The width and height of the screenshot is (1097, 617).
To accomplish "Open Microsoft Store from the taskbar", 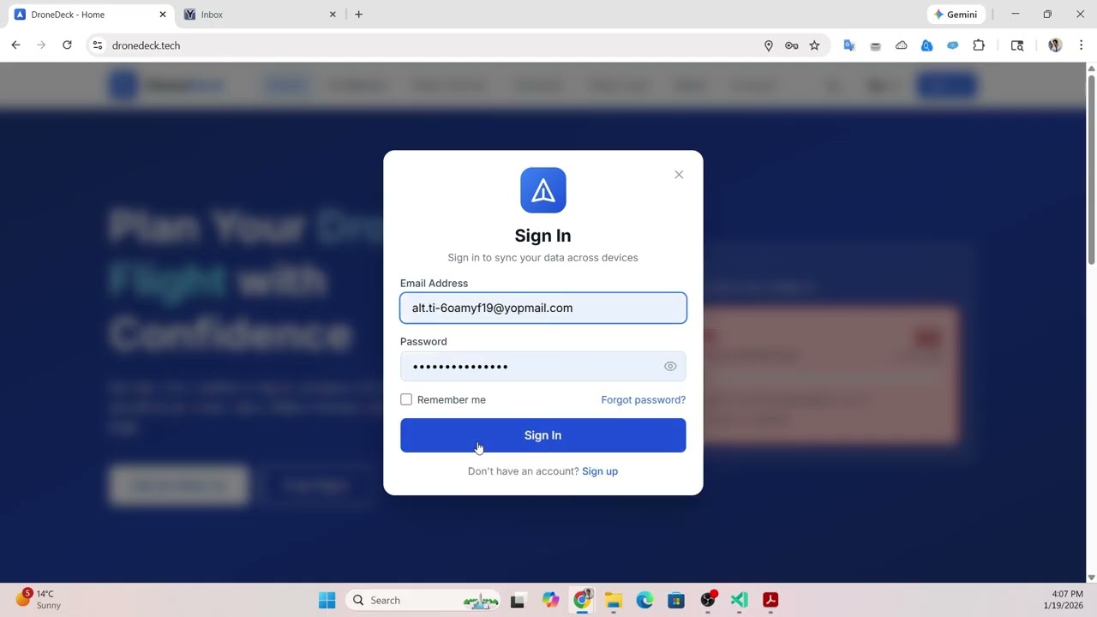I will click(676, 600).
